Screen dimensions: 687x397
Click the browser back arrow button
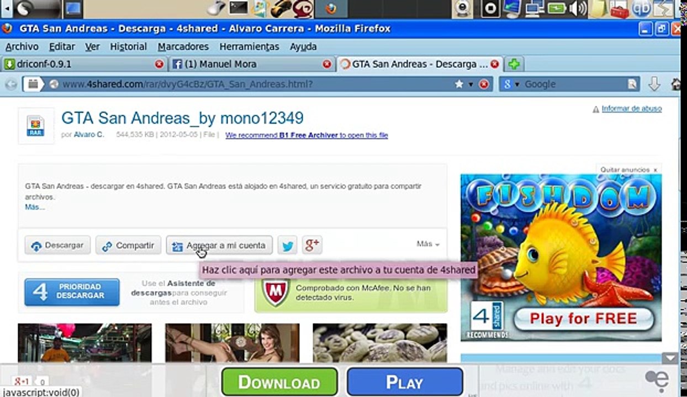click(10, 84)
